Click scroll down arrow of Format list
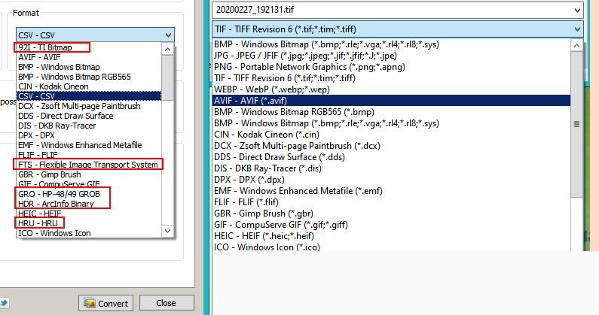Image resolution: width=599 pixels, height=315 pixels. pyautogui.click(x=167, y=231)
